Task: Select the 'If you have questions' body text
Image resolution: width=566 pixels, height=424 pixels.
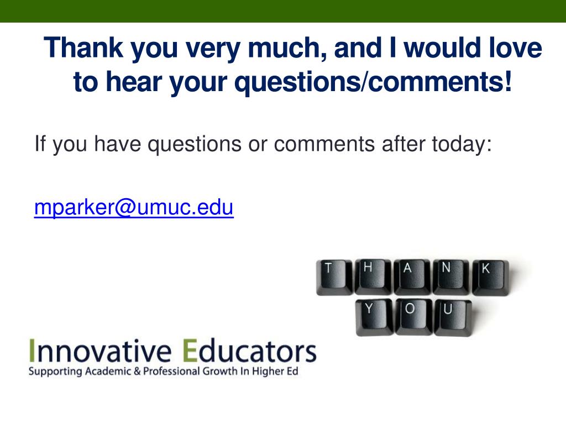Action: pyautogui.click(x=263, y=144)
